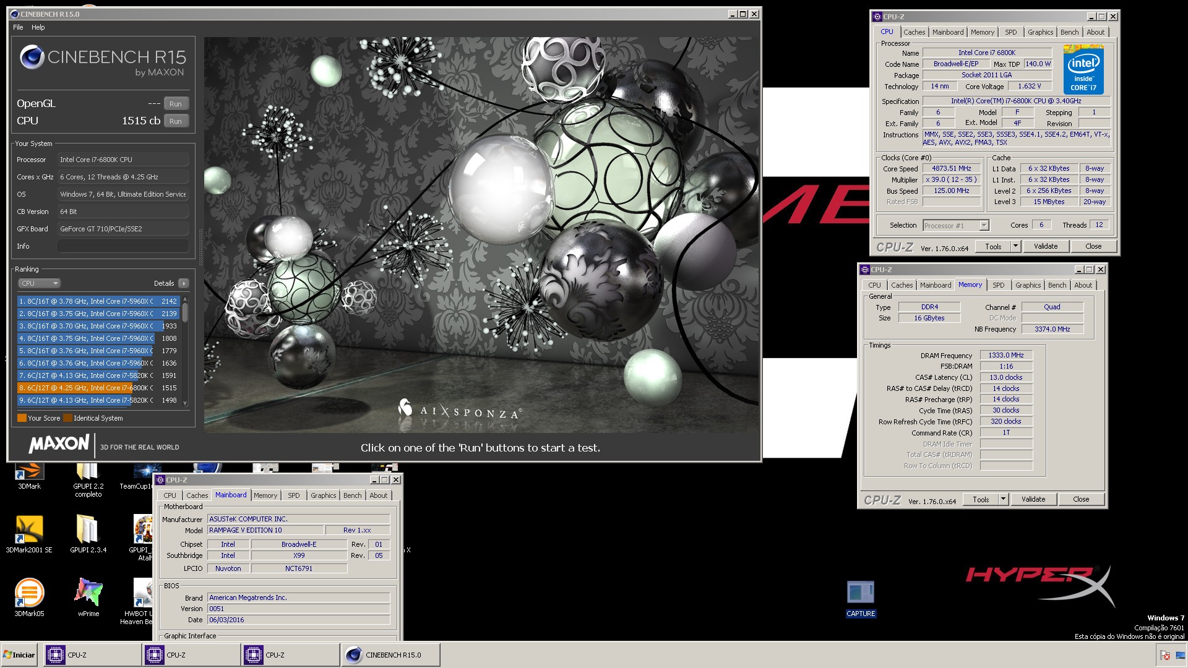The image size is (1188, 668).
Task: Click Validate in CPU-Z Memory window
Action: pyautogui.click(x=1033, y=499)
